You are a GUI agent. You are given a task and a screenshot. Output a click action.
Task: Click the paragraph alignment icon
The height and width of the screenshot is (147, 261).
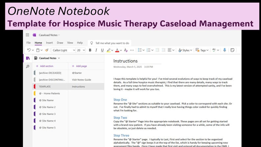[x=170, y=50]
